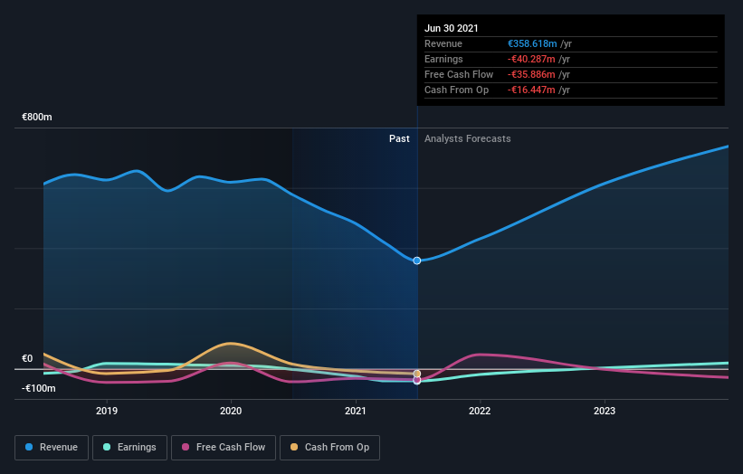Screen dimensions: 743x474
Task: Click the 2022 x-axis label
Action: (480, 411)
